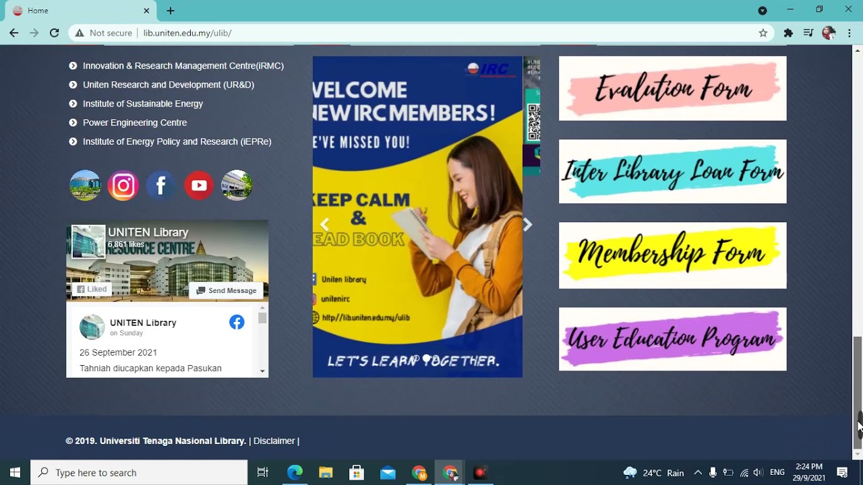The height and width of the screenshot is (485, 863).
Task: Open Task View on the taskbar
Action: tap(263, 472)
